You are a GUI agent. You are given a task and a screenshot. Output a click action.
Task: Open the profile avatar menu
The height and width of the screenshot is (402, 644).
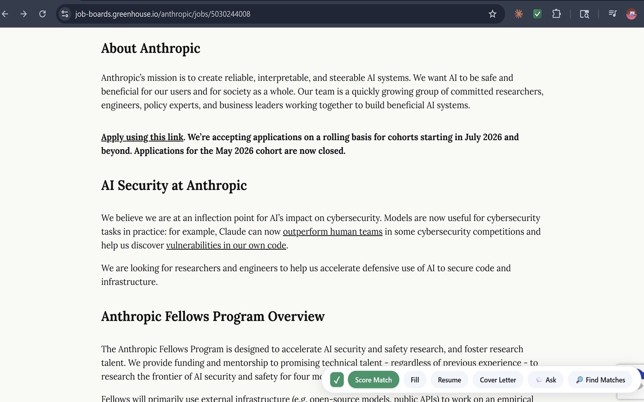click(x=631, y=14)
